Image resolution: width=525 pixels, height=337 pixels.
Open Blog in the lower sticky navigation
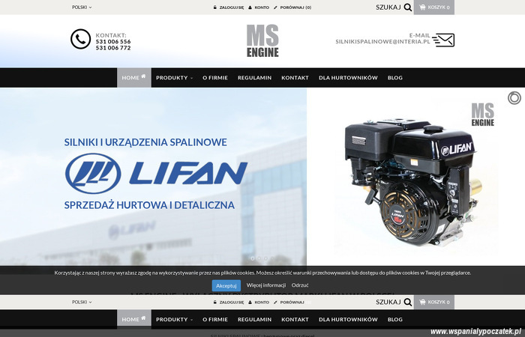pyautogui.click(x=395, y=319)
